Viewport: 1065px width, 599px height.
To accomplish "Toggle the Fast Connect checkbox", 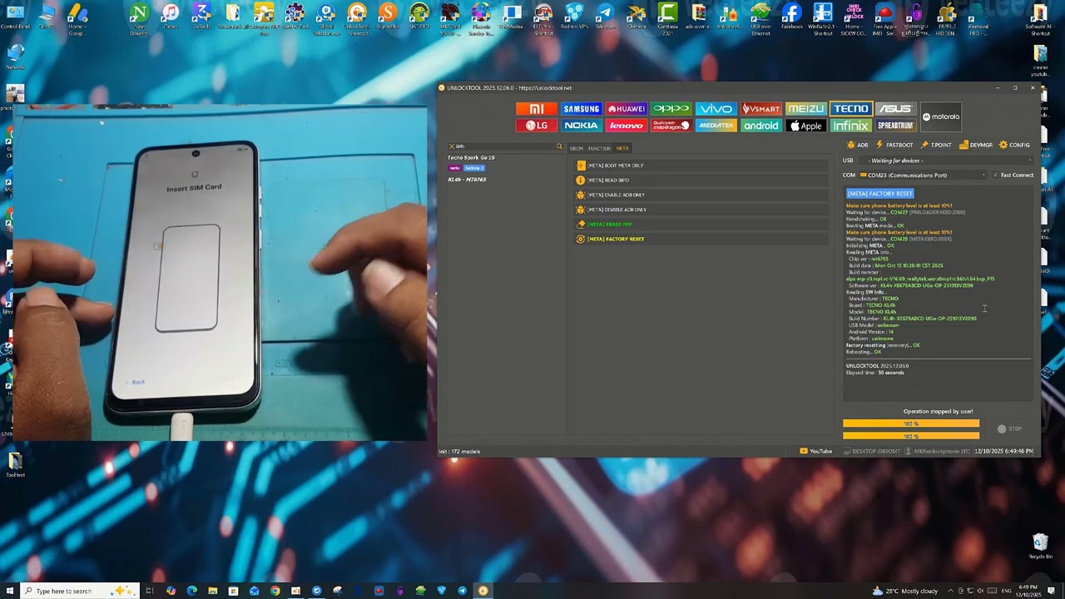I will [x=1013, y=176].
